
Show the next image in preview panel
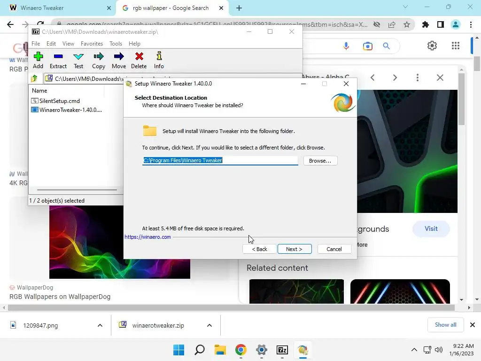tap(395, 78)
